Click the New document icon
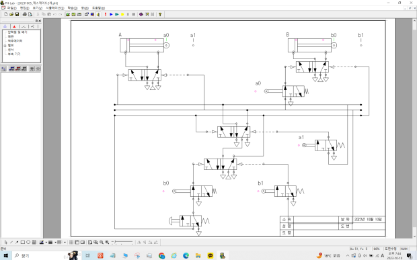The width and height of the screenshot is (417, 260). pyautogui.click(x=6, y=14)
